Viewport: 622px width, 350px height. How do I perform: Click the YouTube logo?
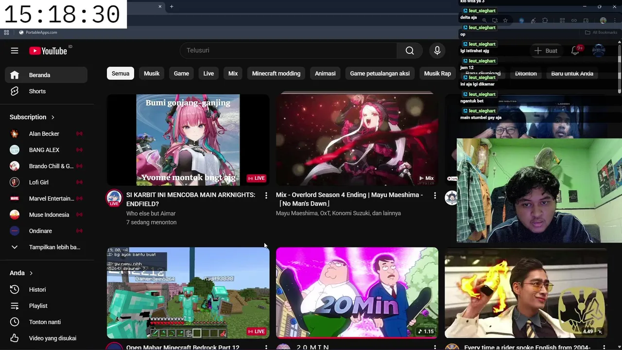tap(48, 51)
